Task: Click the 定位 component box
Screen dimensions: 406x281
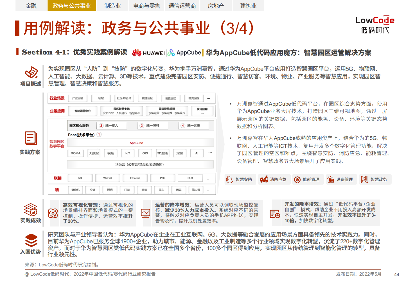Action: [x=180, y=153]
